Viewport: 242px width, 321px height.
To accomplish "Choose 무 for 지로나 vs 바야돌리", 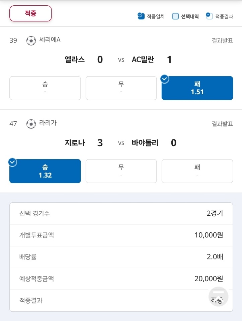I will (x=121, y=171).
